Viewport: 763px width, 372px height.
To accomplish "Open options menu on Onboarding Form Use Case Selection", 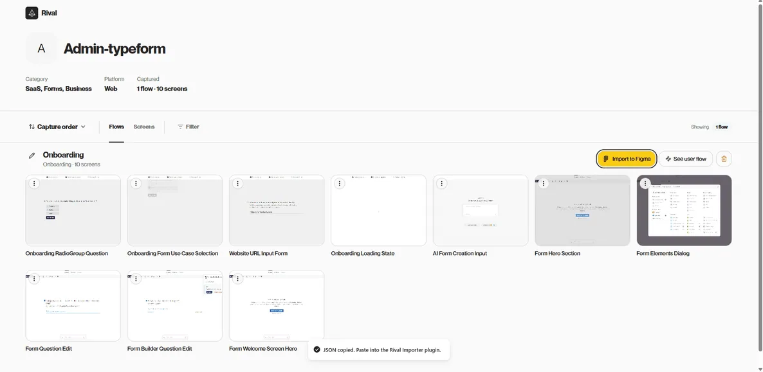I will 136,183.
